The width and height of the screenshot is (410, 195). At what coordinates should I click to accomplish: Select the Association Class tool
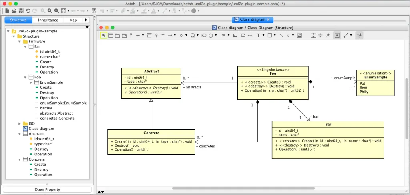click(x=149, y=35)
